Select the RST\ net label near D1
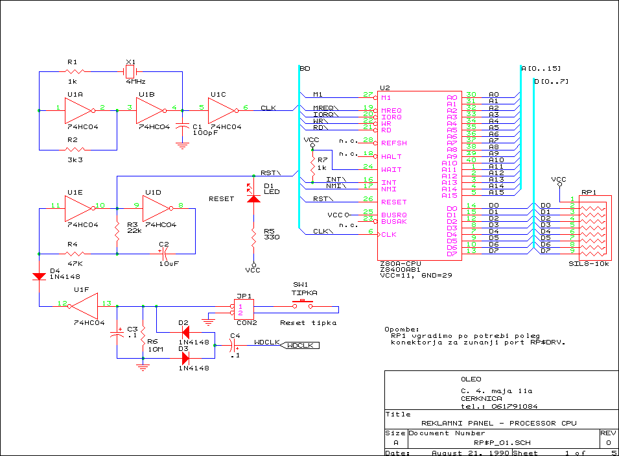 (270, 173)
